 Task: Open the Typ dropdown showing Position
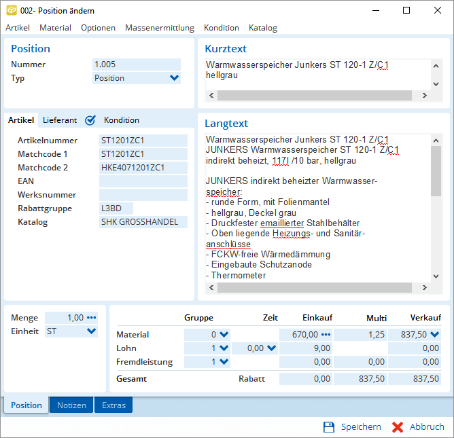pos(174,78)
